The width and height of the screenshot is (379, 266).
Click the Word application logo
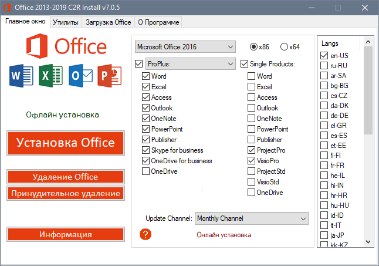(x=21, y=76)
